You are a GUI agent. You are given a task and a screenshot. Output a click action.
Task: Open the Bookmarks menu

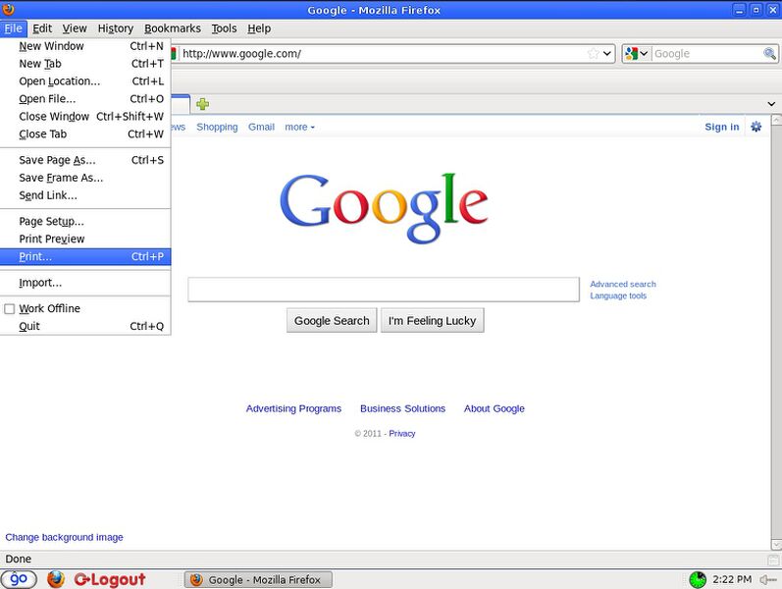tap(173, 28)
